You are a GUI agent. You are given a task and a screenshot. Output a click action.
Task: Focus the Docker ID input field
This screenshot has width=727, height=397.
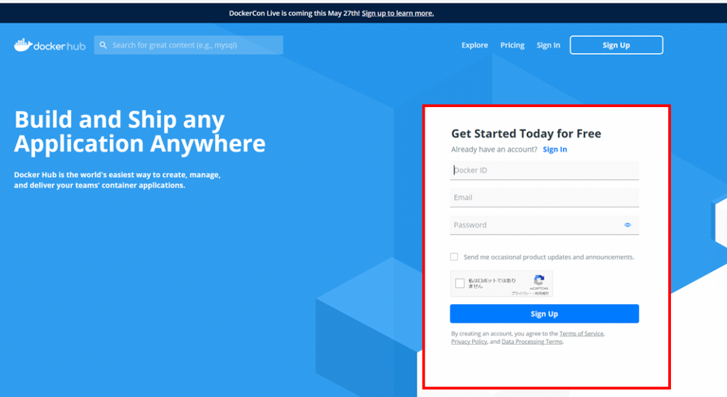point(545,170)
